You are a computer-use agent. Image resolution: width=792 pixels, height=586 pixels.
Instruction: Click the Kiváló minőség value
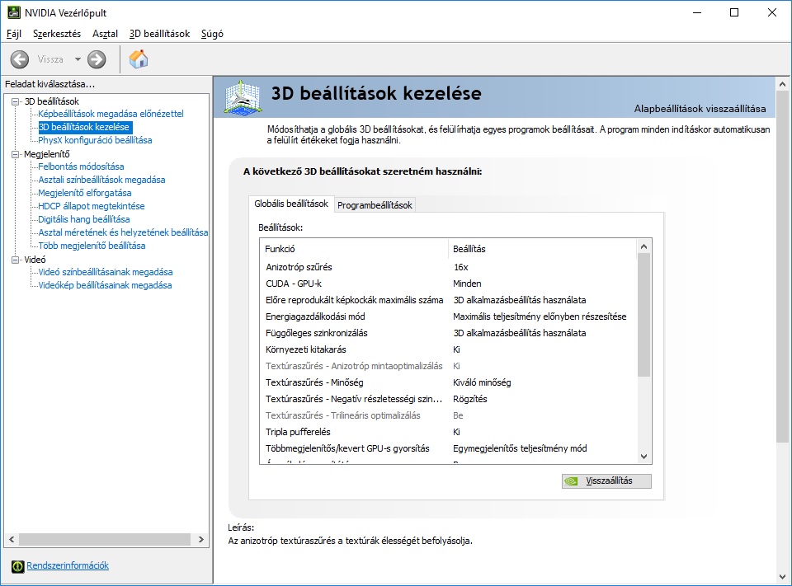tap(482, 382)
